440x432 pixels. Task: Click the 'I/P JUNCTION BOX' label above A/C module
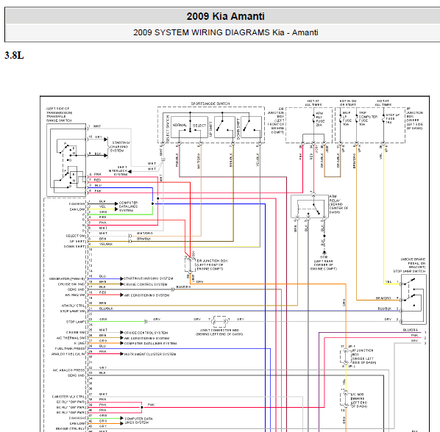coord(363,356)
